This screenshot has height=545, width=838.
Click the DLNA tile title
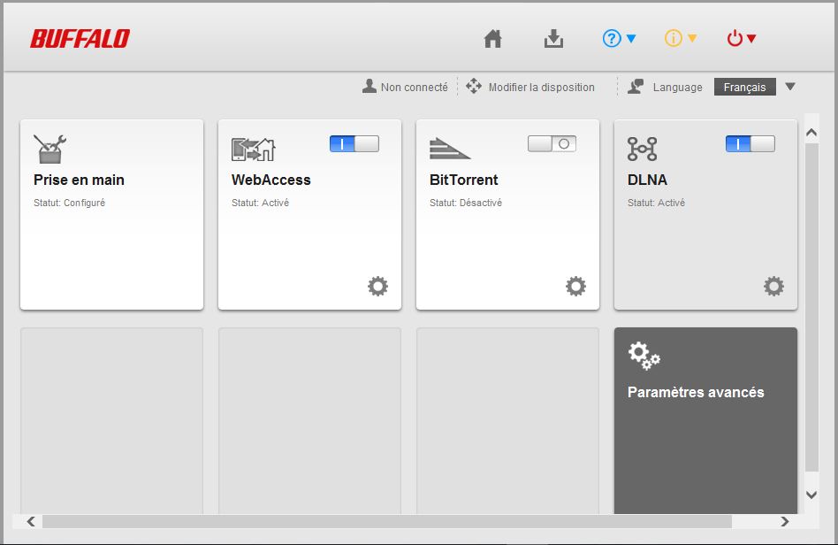(647, 180)
